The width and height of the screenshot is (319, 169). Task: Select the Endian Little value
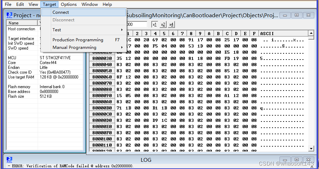point(44,67)
